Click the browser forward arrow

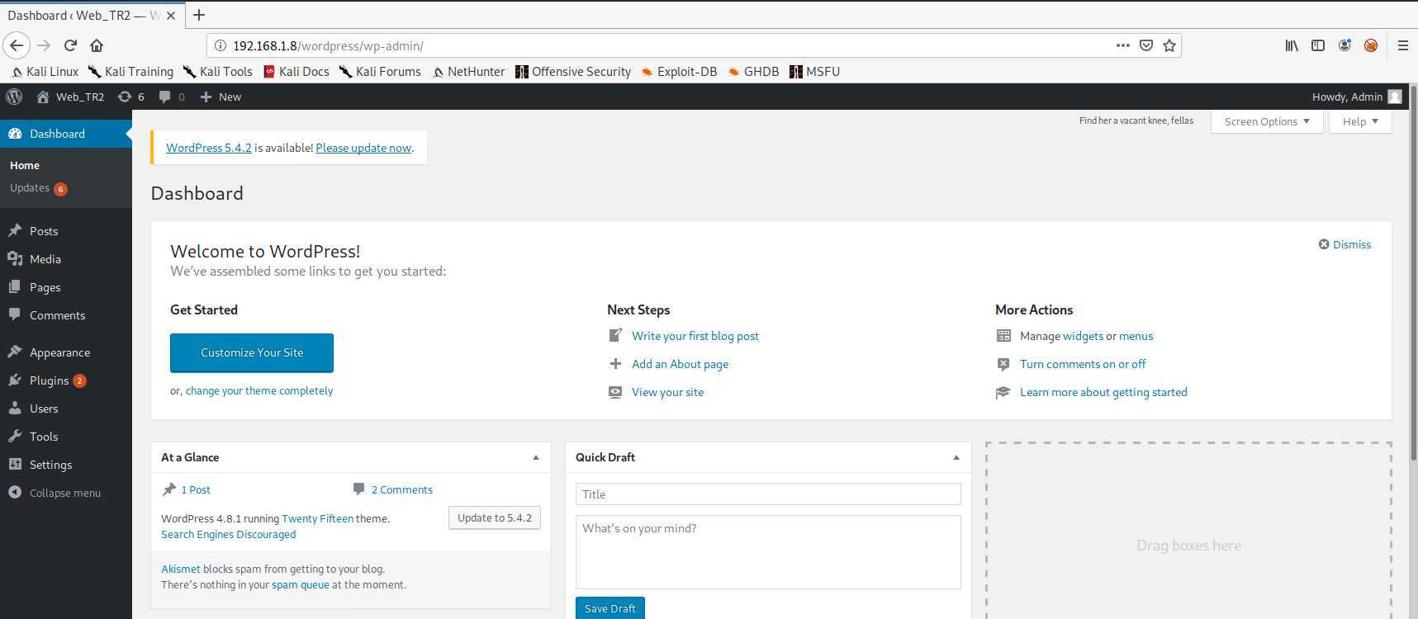[44, 45]
